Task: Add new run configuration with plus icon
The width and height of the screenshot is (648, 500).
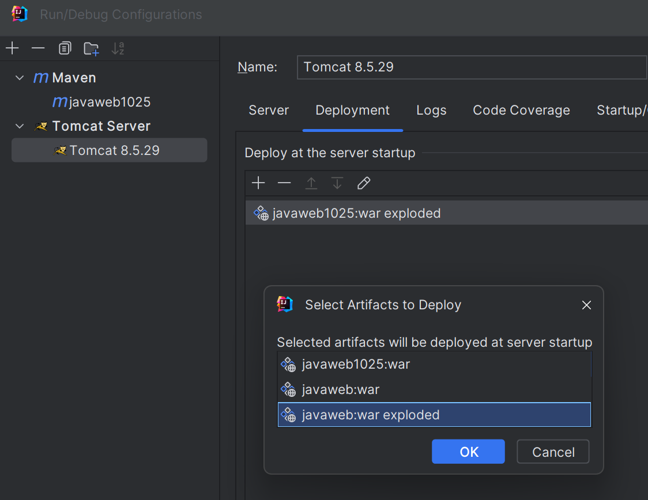Action: (12, 48)
